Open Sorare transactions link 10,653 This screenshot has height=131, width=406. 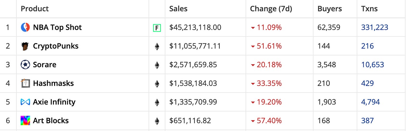(373, 65)
